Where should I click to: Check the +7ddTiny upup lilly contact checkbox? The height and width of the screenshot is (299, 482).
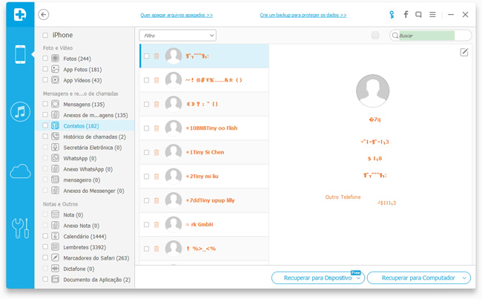click(x=147, y=200)
